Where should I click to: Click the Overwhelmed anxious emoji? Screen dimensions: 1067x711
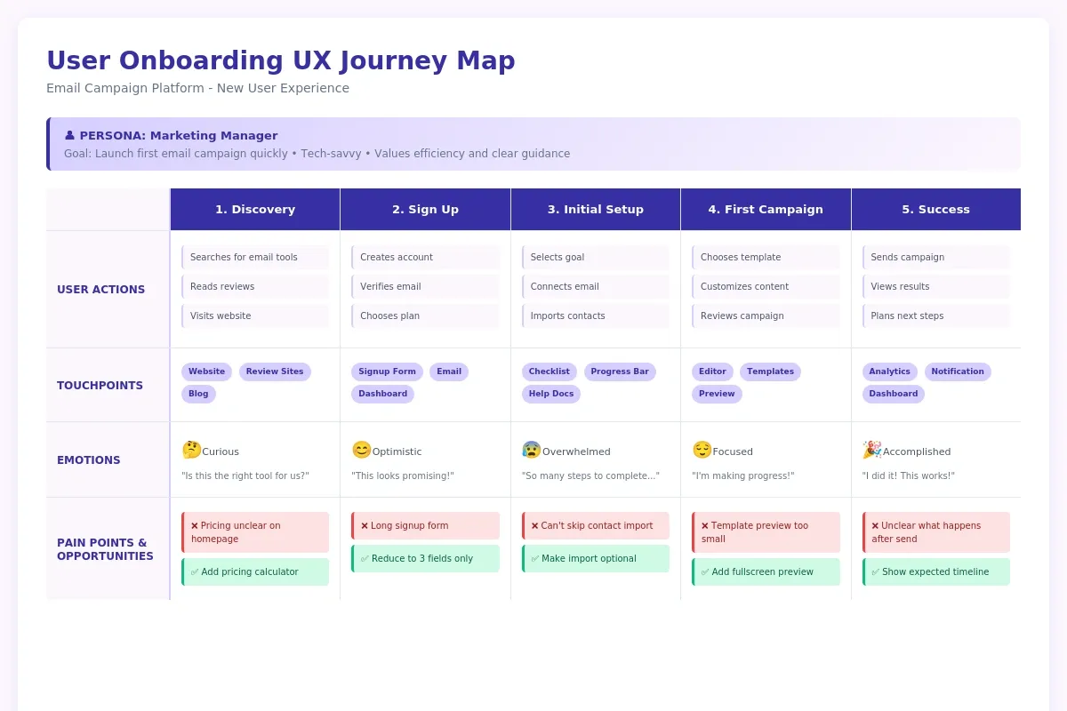pyautogui.click(x=533, y=451)
